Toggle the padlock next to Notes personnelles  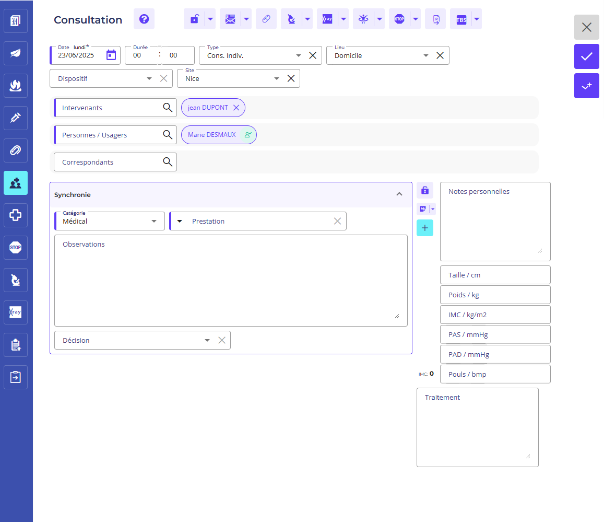[x=425, y=190]
